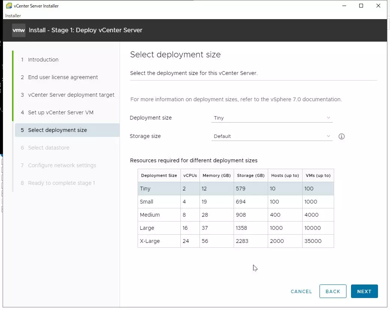The image size is (390, 310).
Task: Click memory value 56 in X-Large row
Action: point(205,241)
